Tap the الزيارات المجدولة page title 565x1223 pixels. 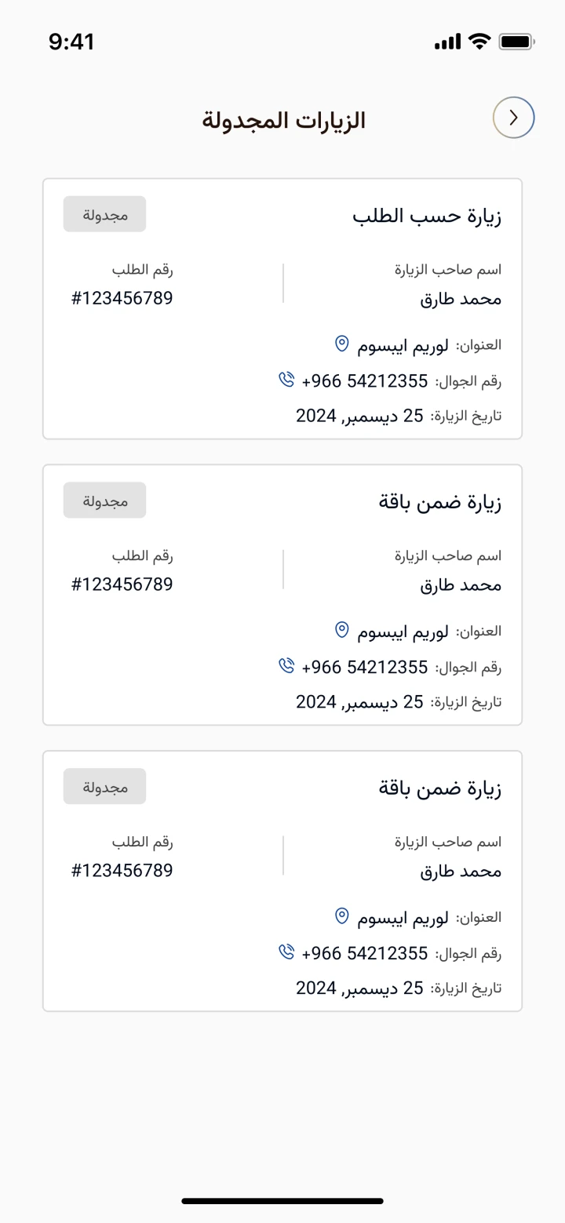click(x=283, y=121)
